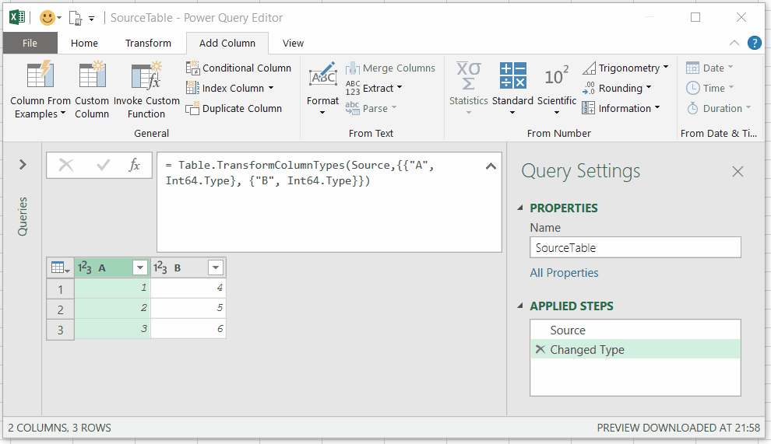Screen dimensions: 771x444
Task: Click Index Column button
Action: [x=230, y=88]
